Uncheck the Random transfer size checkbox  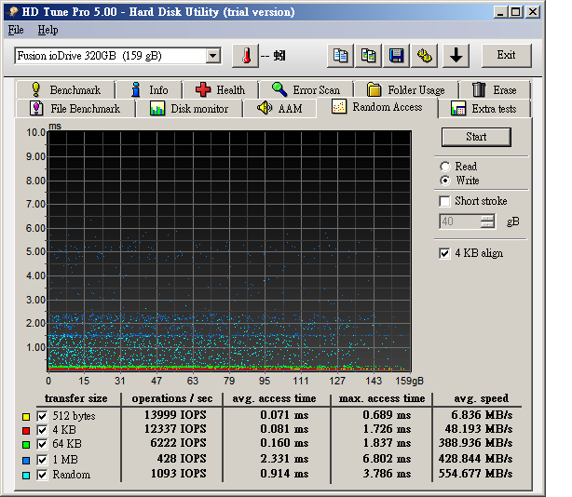click(42, 476)
